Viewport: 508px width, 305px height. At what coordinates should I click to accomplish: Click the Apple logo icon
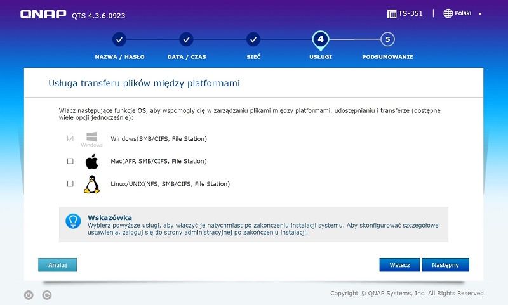pyautogui.click(x=91, y=162)
